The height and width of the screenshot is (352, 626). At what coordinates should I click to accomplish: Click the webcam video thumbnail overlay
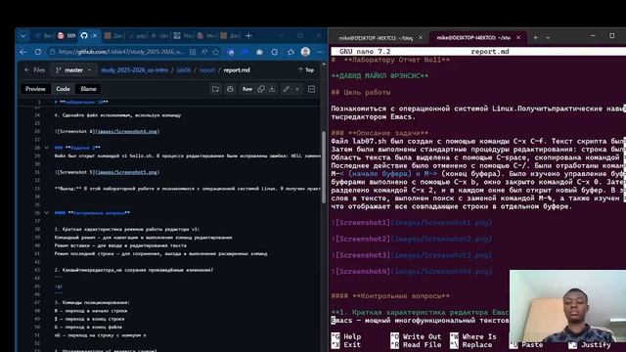click(567, 306)
